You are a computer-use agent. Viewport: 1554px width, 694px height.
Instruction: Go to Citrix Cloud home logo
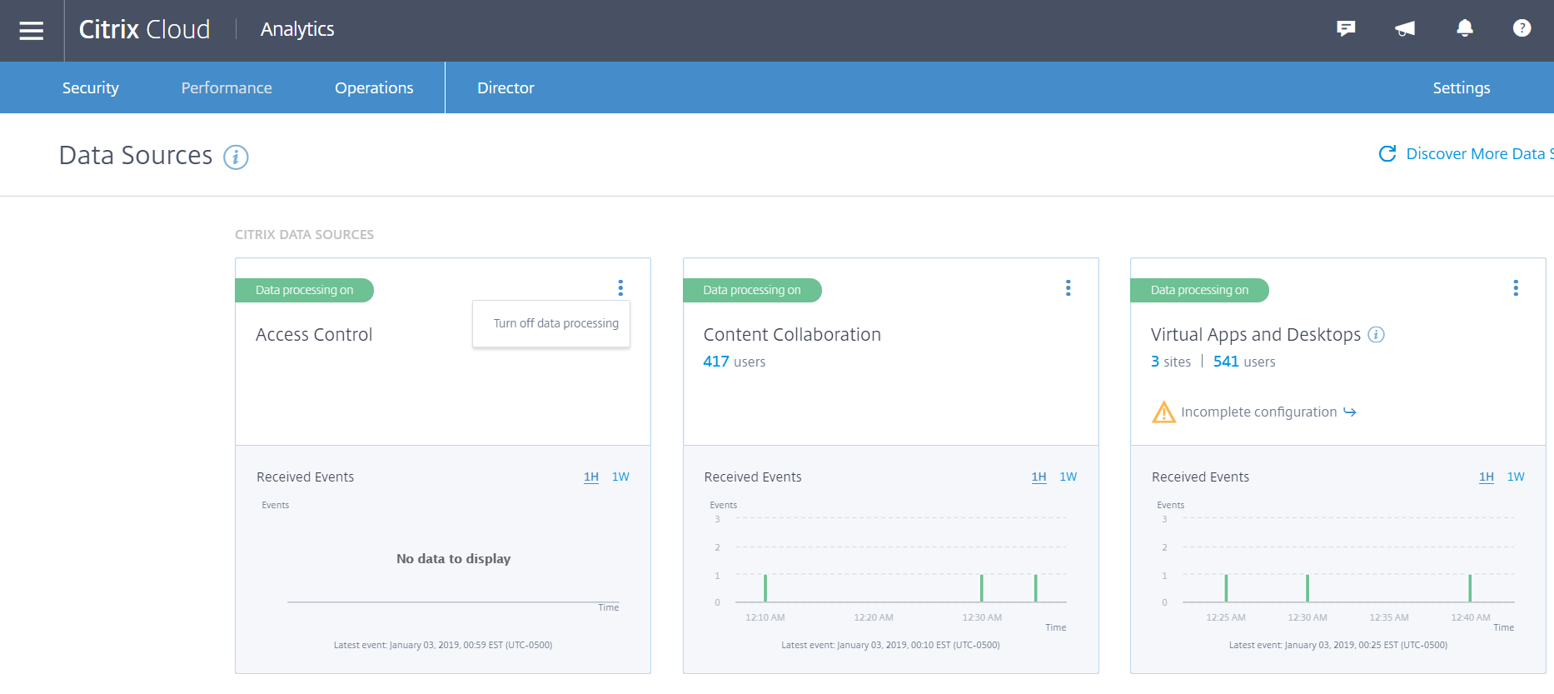point(144,29)
